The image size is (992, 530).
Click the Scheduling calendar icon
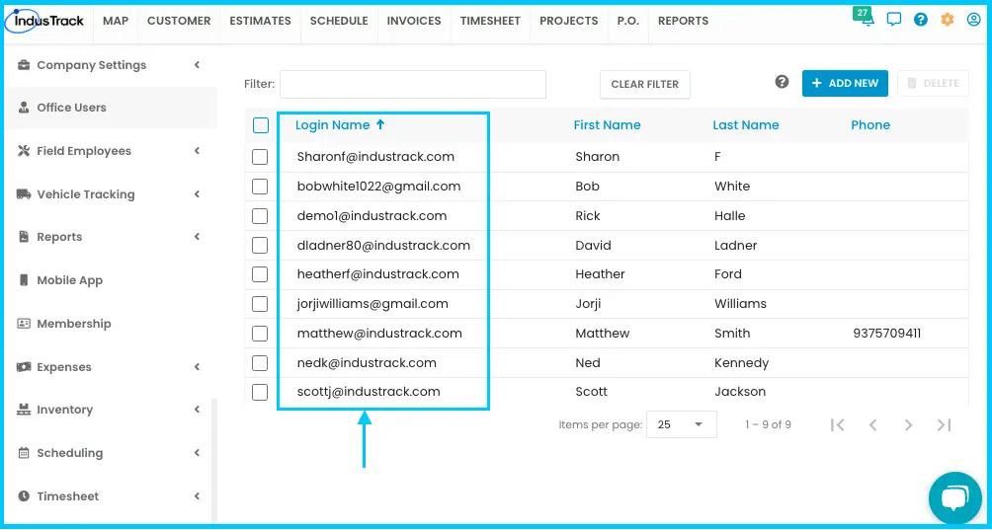pos(24,452)
